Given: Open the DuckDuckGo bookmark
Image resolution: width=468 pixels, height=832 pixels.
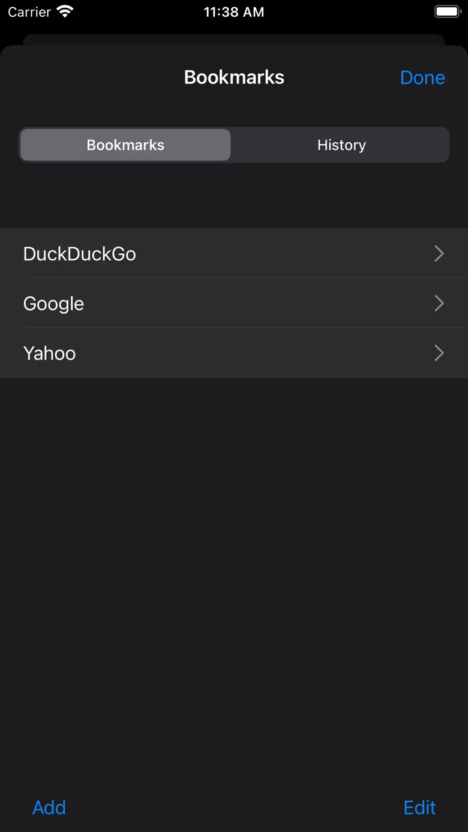Looking at the screenshot, I should 80,254.
